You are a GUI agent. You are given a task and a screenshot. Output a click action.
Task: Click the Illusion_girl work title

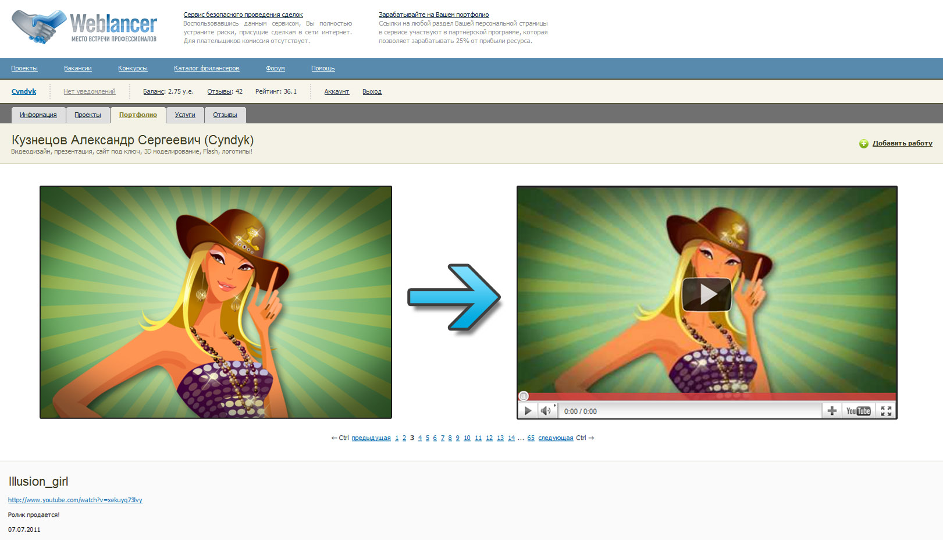(38, 481)
